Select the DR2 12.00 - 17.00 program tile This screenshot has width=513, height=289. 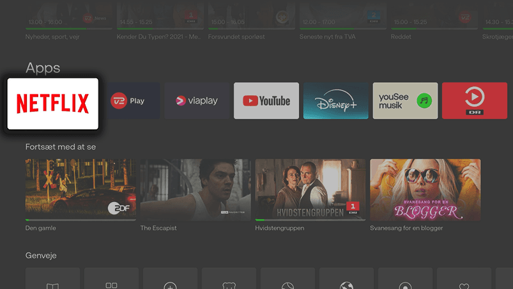343,16
